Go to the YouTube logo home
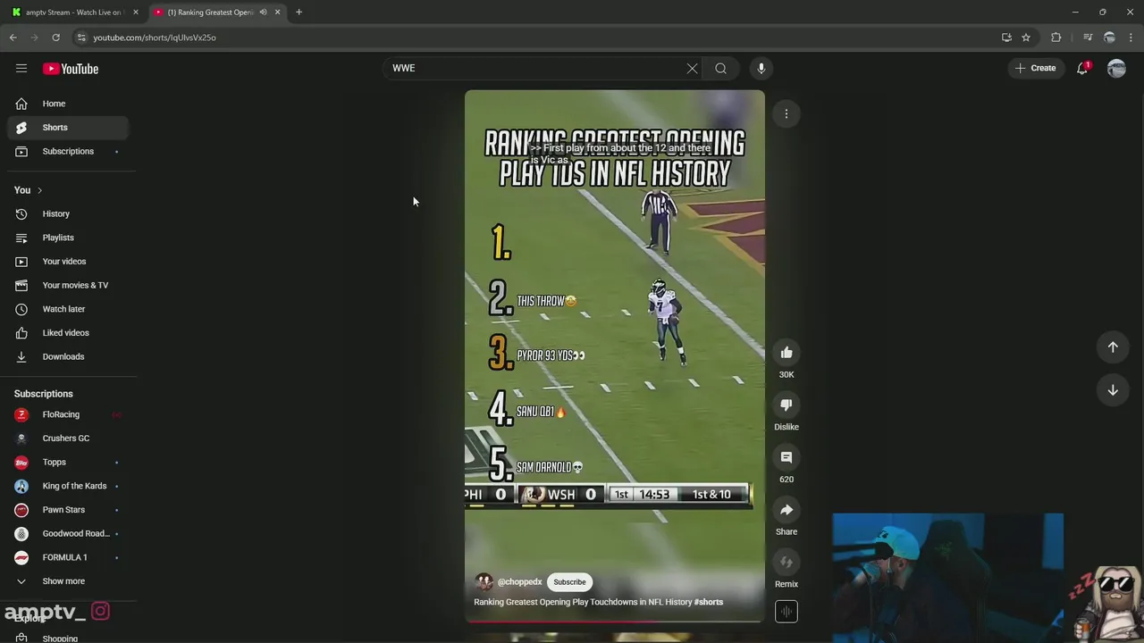The image size is (1144, 643). pos(71,69)
